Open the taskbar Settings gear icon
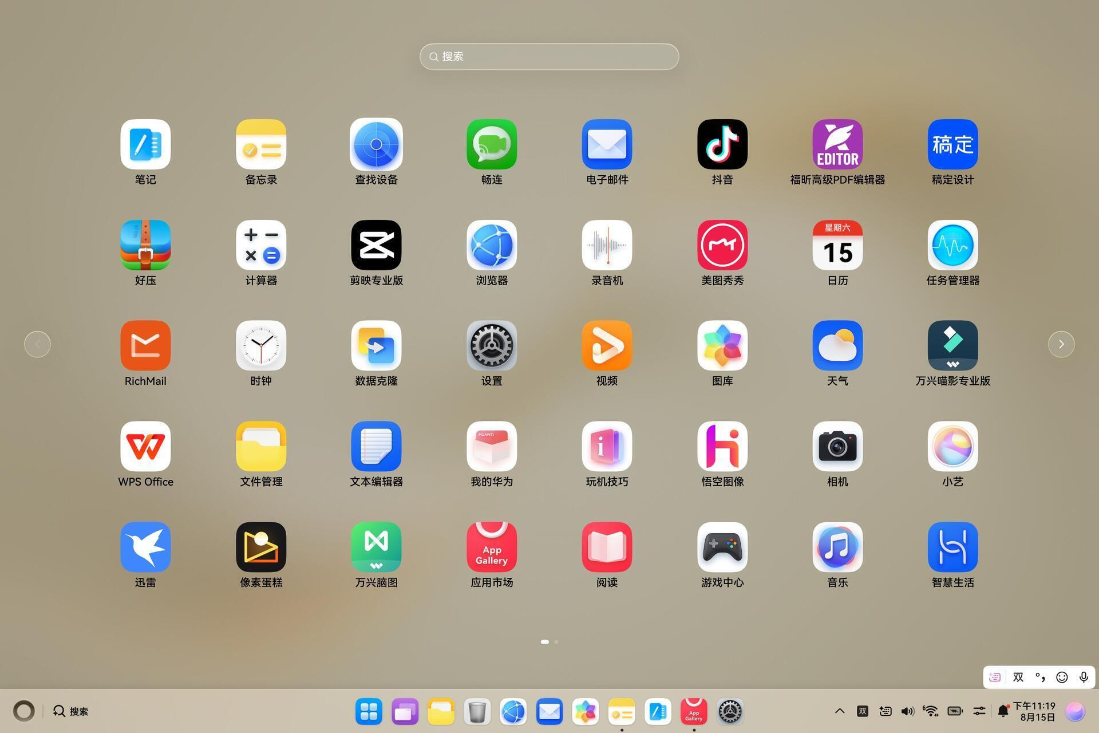This screenshot has width=1099, height=733. pyautogui.click(x=730, y=712)
